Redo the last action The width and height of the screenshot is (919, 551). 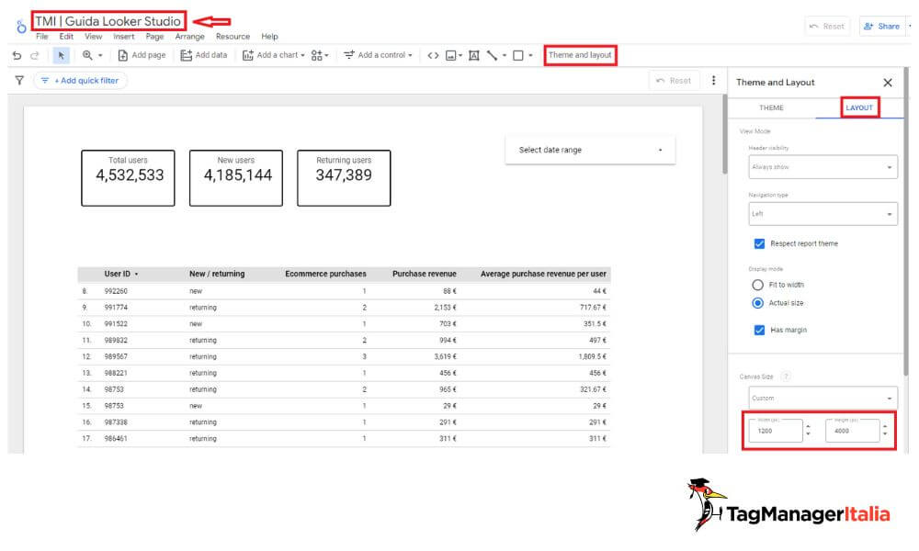tap(35, 56)
